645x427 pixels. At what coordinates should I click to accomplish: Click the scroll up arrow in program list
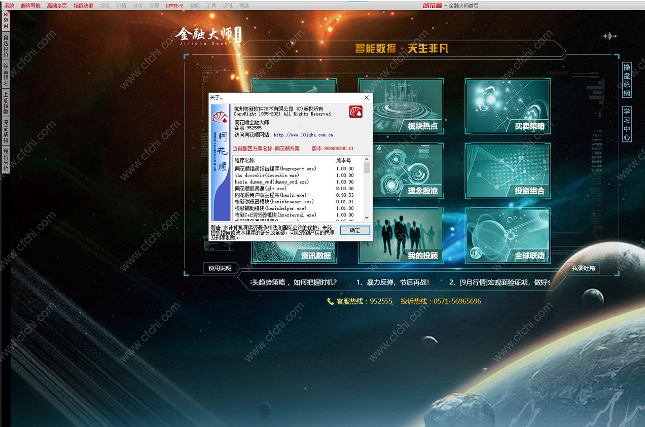[x=367, y=159]
